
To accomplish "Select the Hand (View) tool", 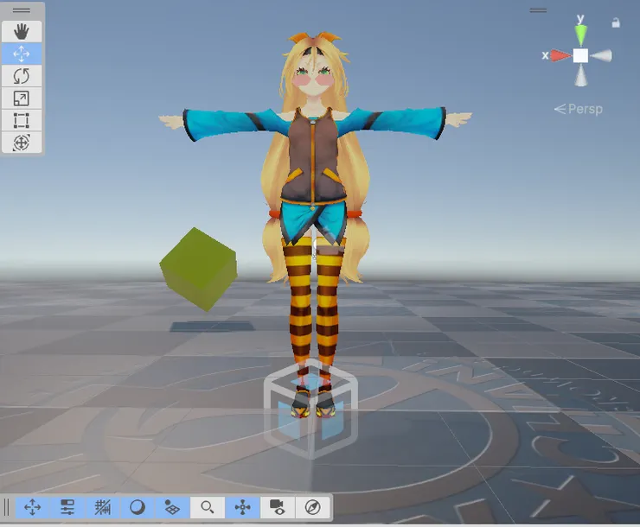I will click(22, 31).
